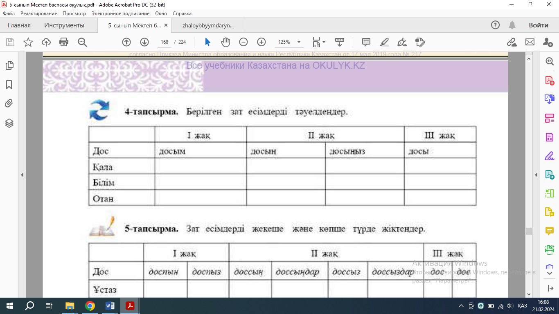
Task: Open the Bookmarks panel
Action: [9, 85]
